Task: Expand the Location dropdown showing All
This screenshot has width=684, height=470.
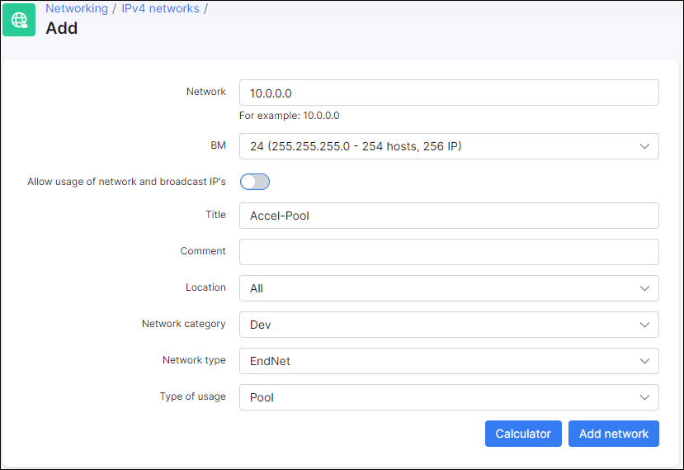Action: click(x=449, y=288)
